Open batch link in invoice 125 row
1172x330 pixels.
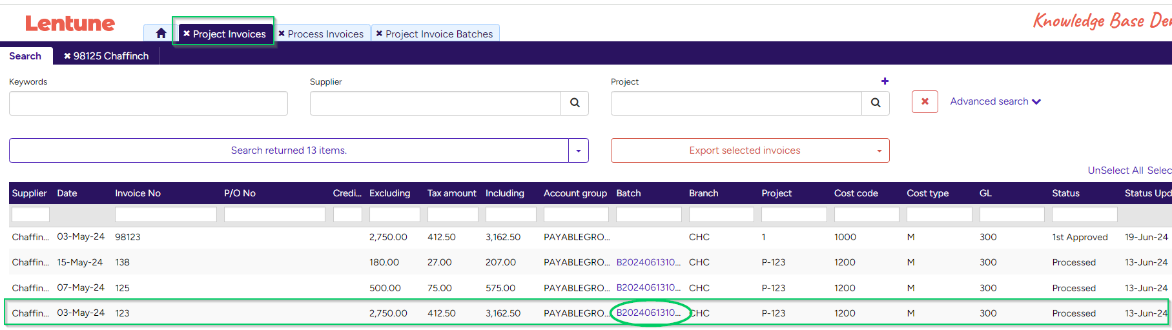point(648,287)
